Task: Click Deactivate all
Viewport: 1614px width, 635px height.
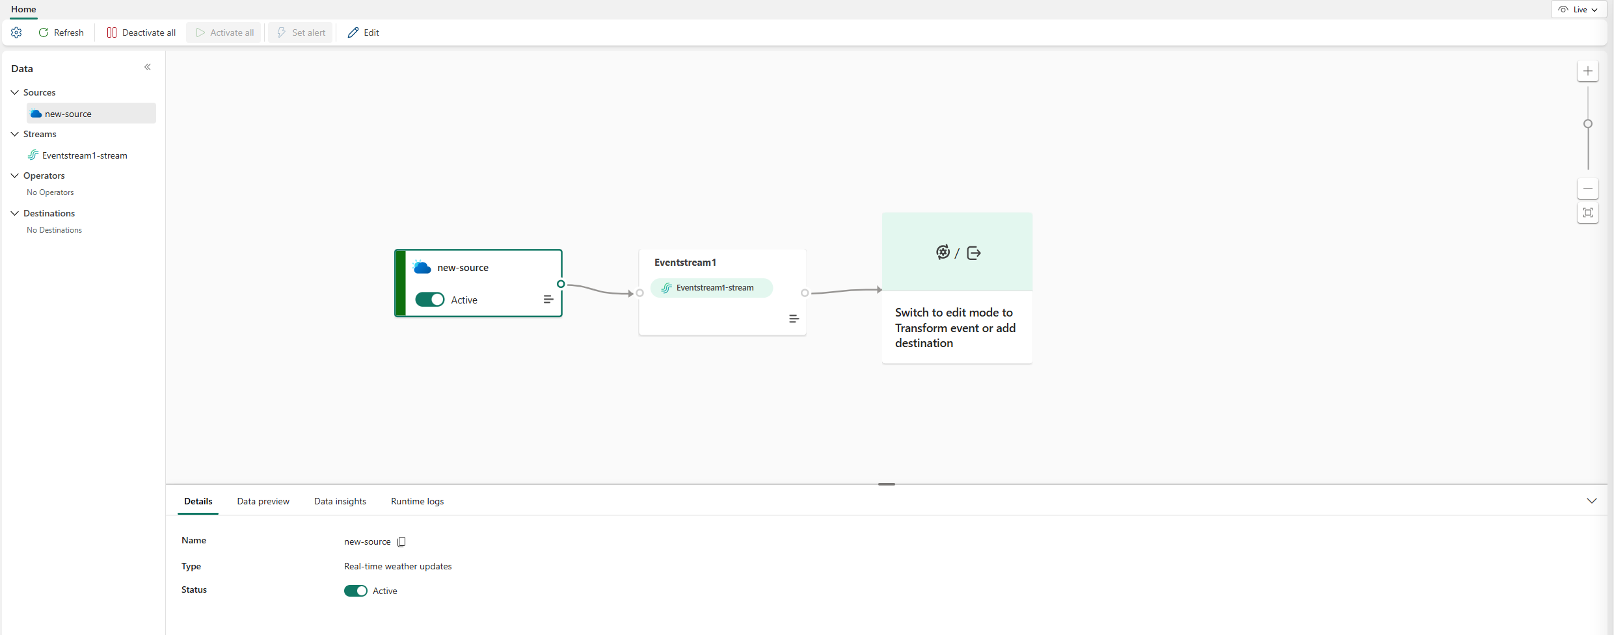Action: (x=141, y=32)
